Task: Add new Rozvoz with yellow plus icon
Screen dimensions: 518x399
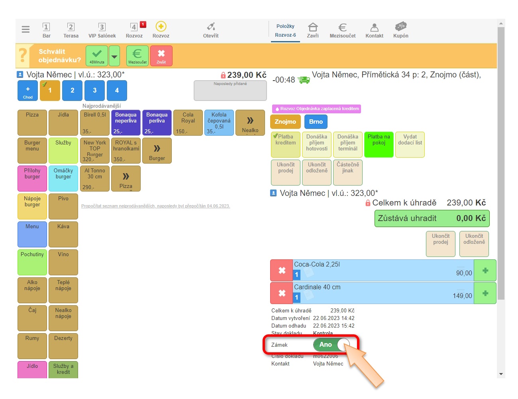Action: (161, 27)
